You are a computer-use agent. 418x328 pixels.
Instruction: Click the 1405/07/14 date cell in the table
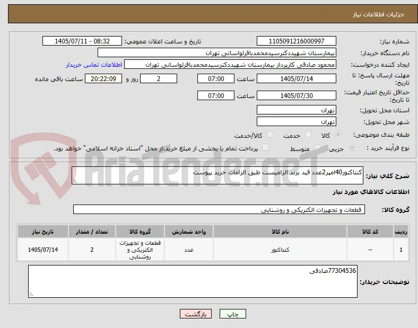(x=43, y=250)
